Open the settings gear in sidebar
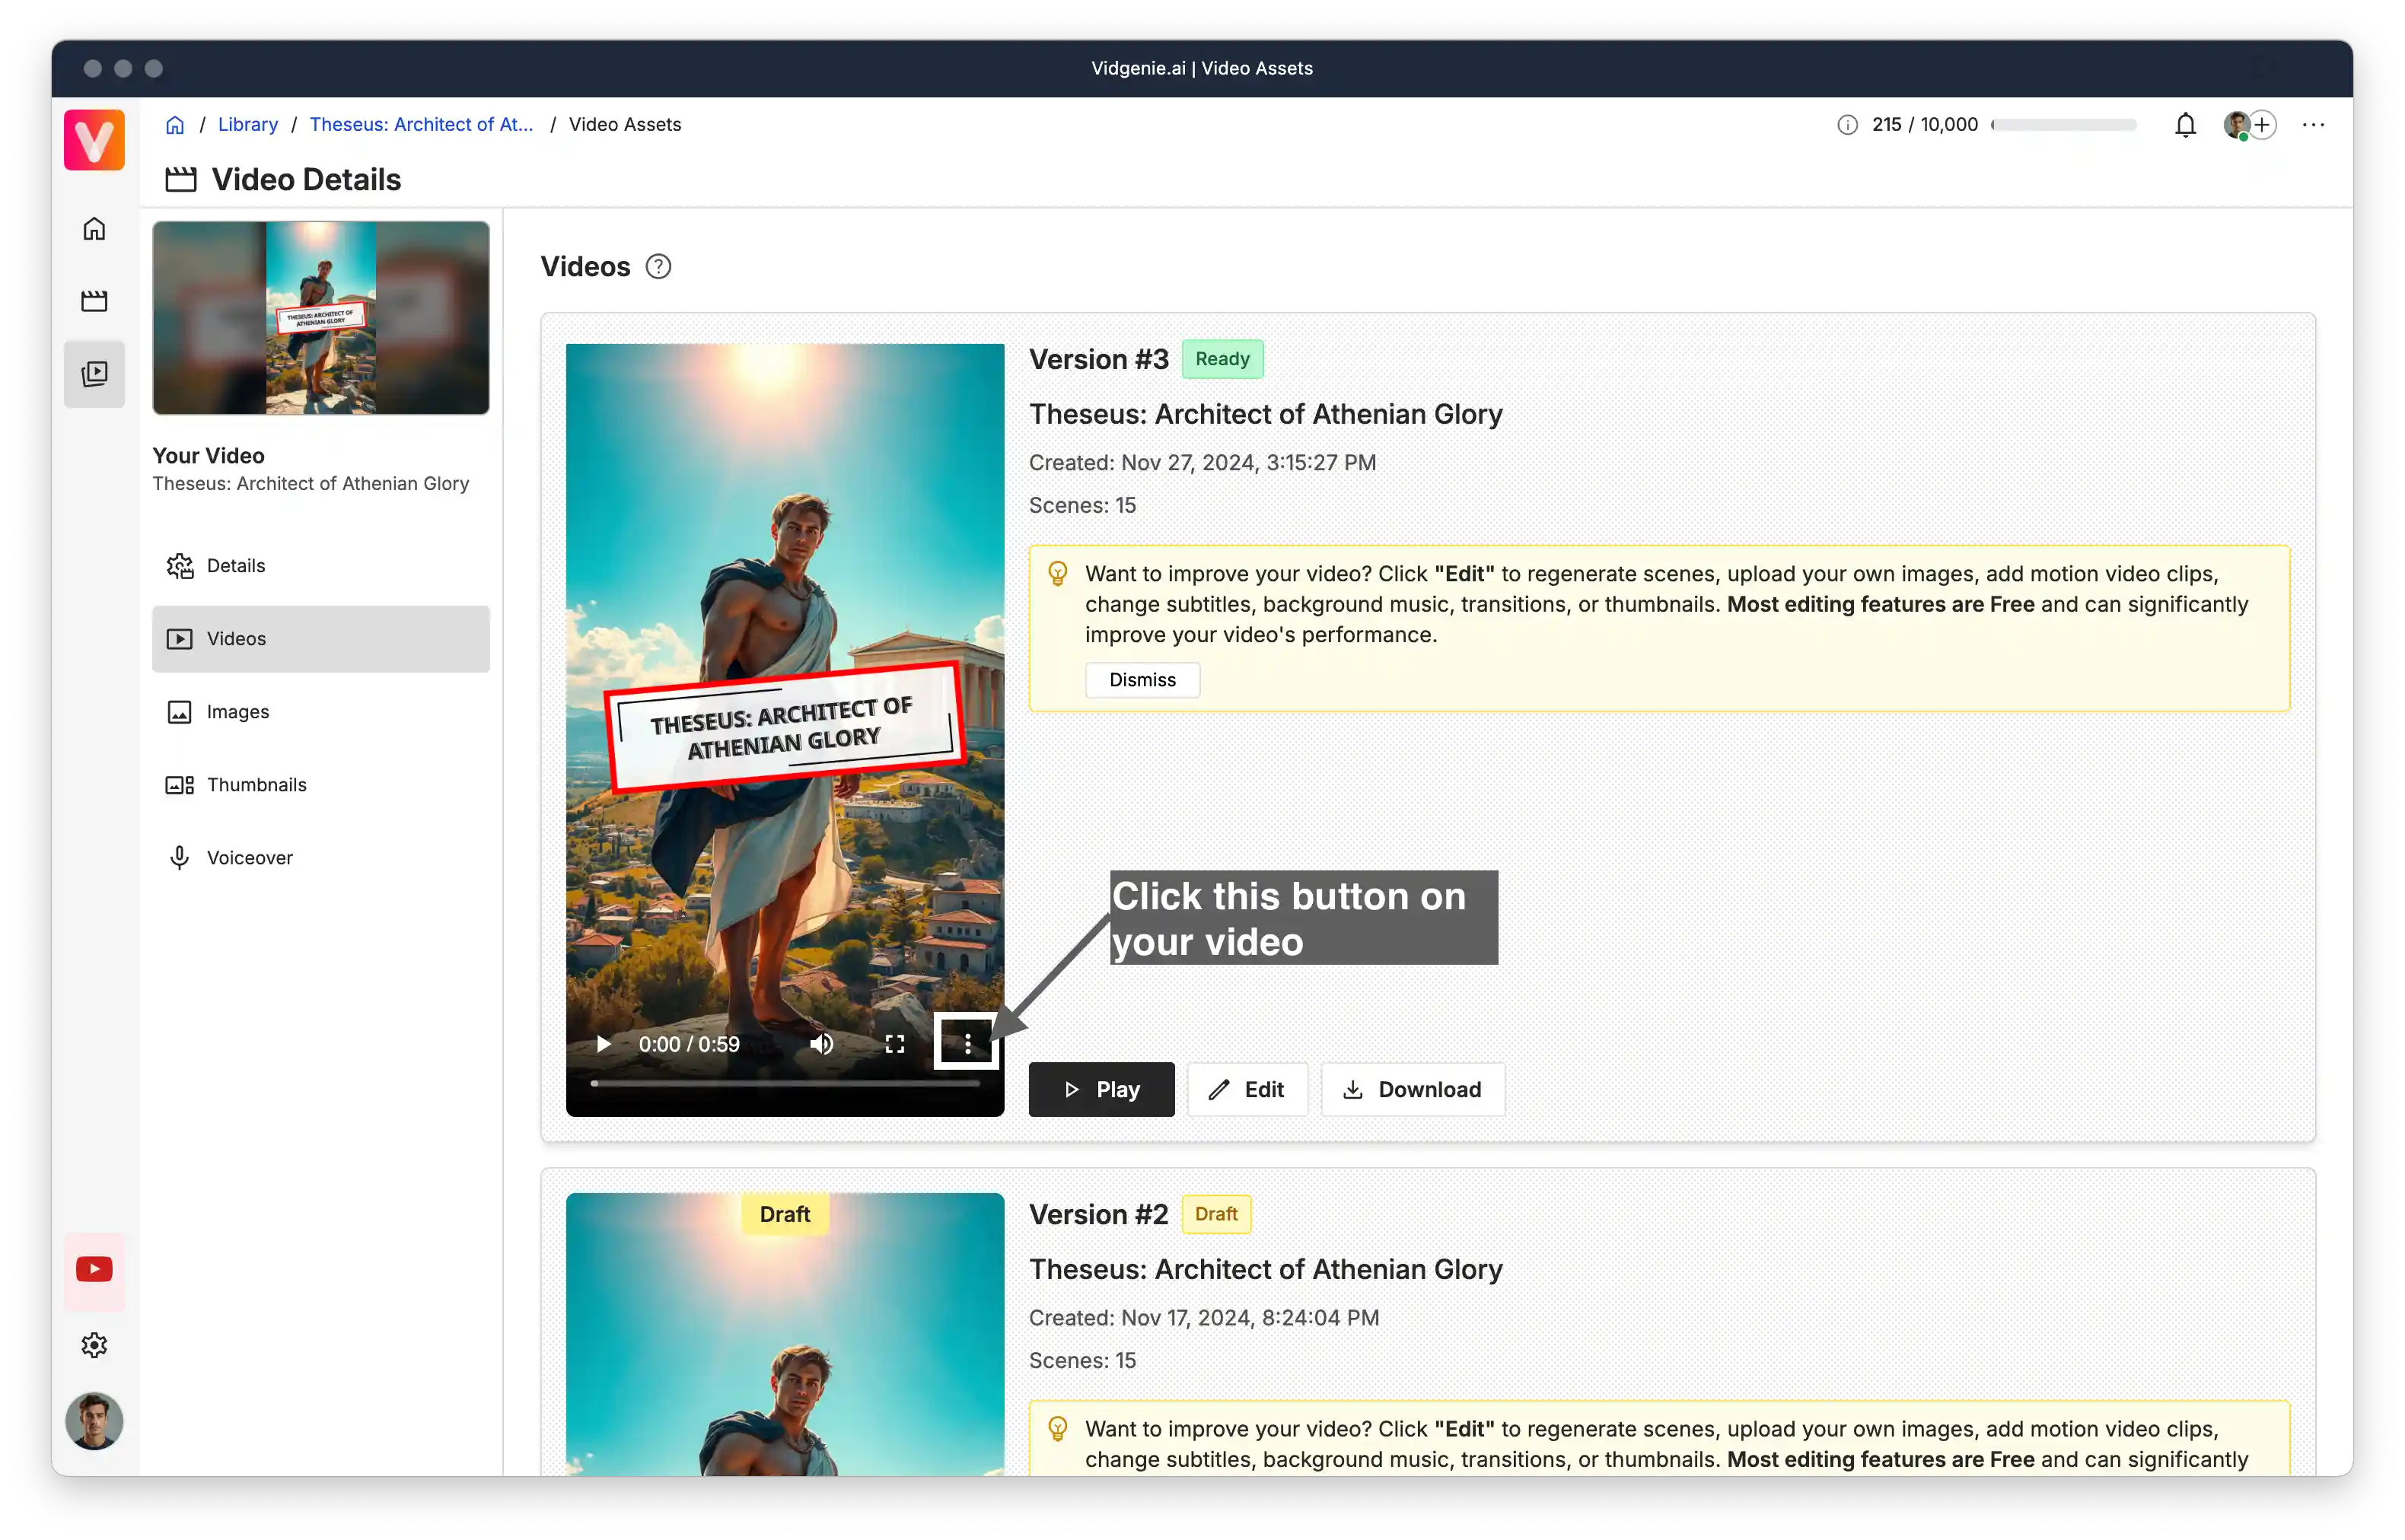The height and width of the screenshot is (1540, 2405). (x=94, y=1345)
